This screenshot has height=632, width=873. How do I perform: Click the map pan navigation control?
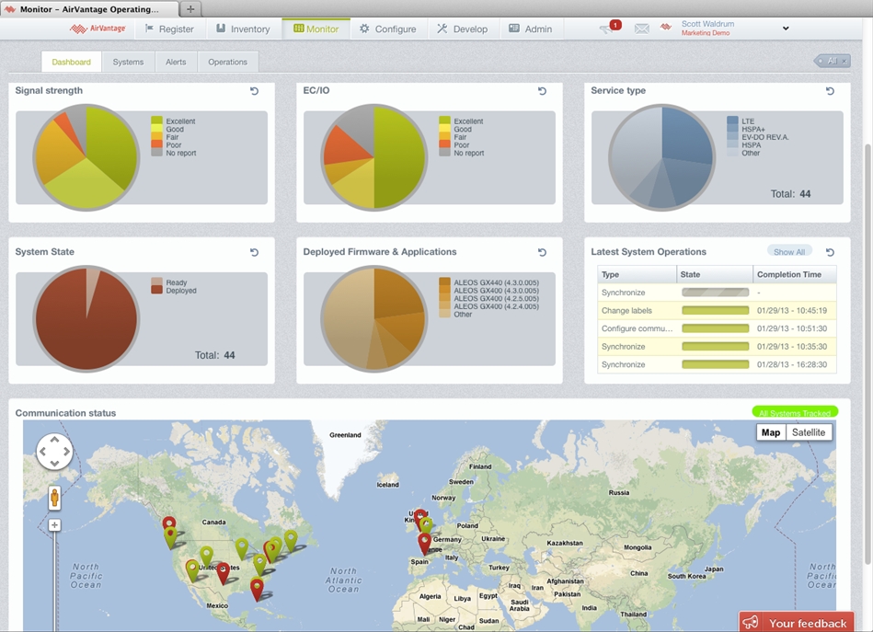pos(54,452)
